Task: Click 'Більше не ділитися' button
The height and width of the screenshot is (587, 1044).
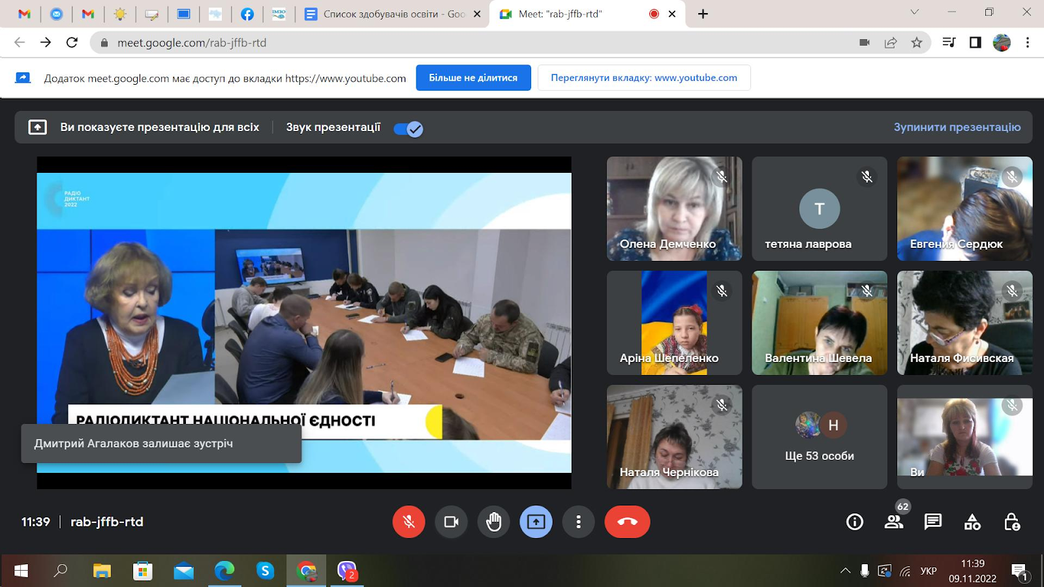Action: point(473,78)
